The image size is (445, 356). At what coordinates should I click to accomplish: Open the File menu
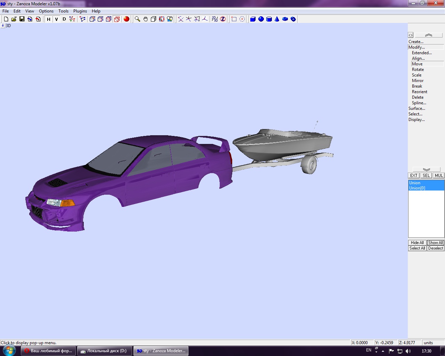click(6, 11)
